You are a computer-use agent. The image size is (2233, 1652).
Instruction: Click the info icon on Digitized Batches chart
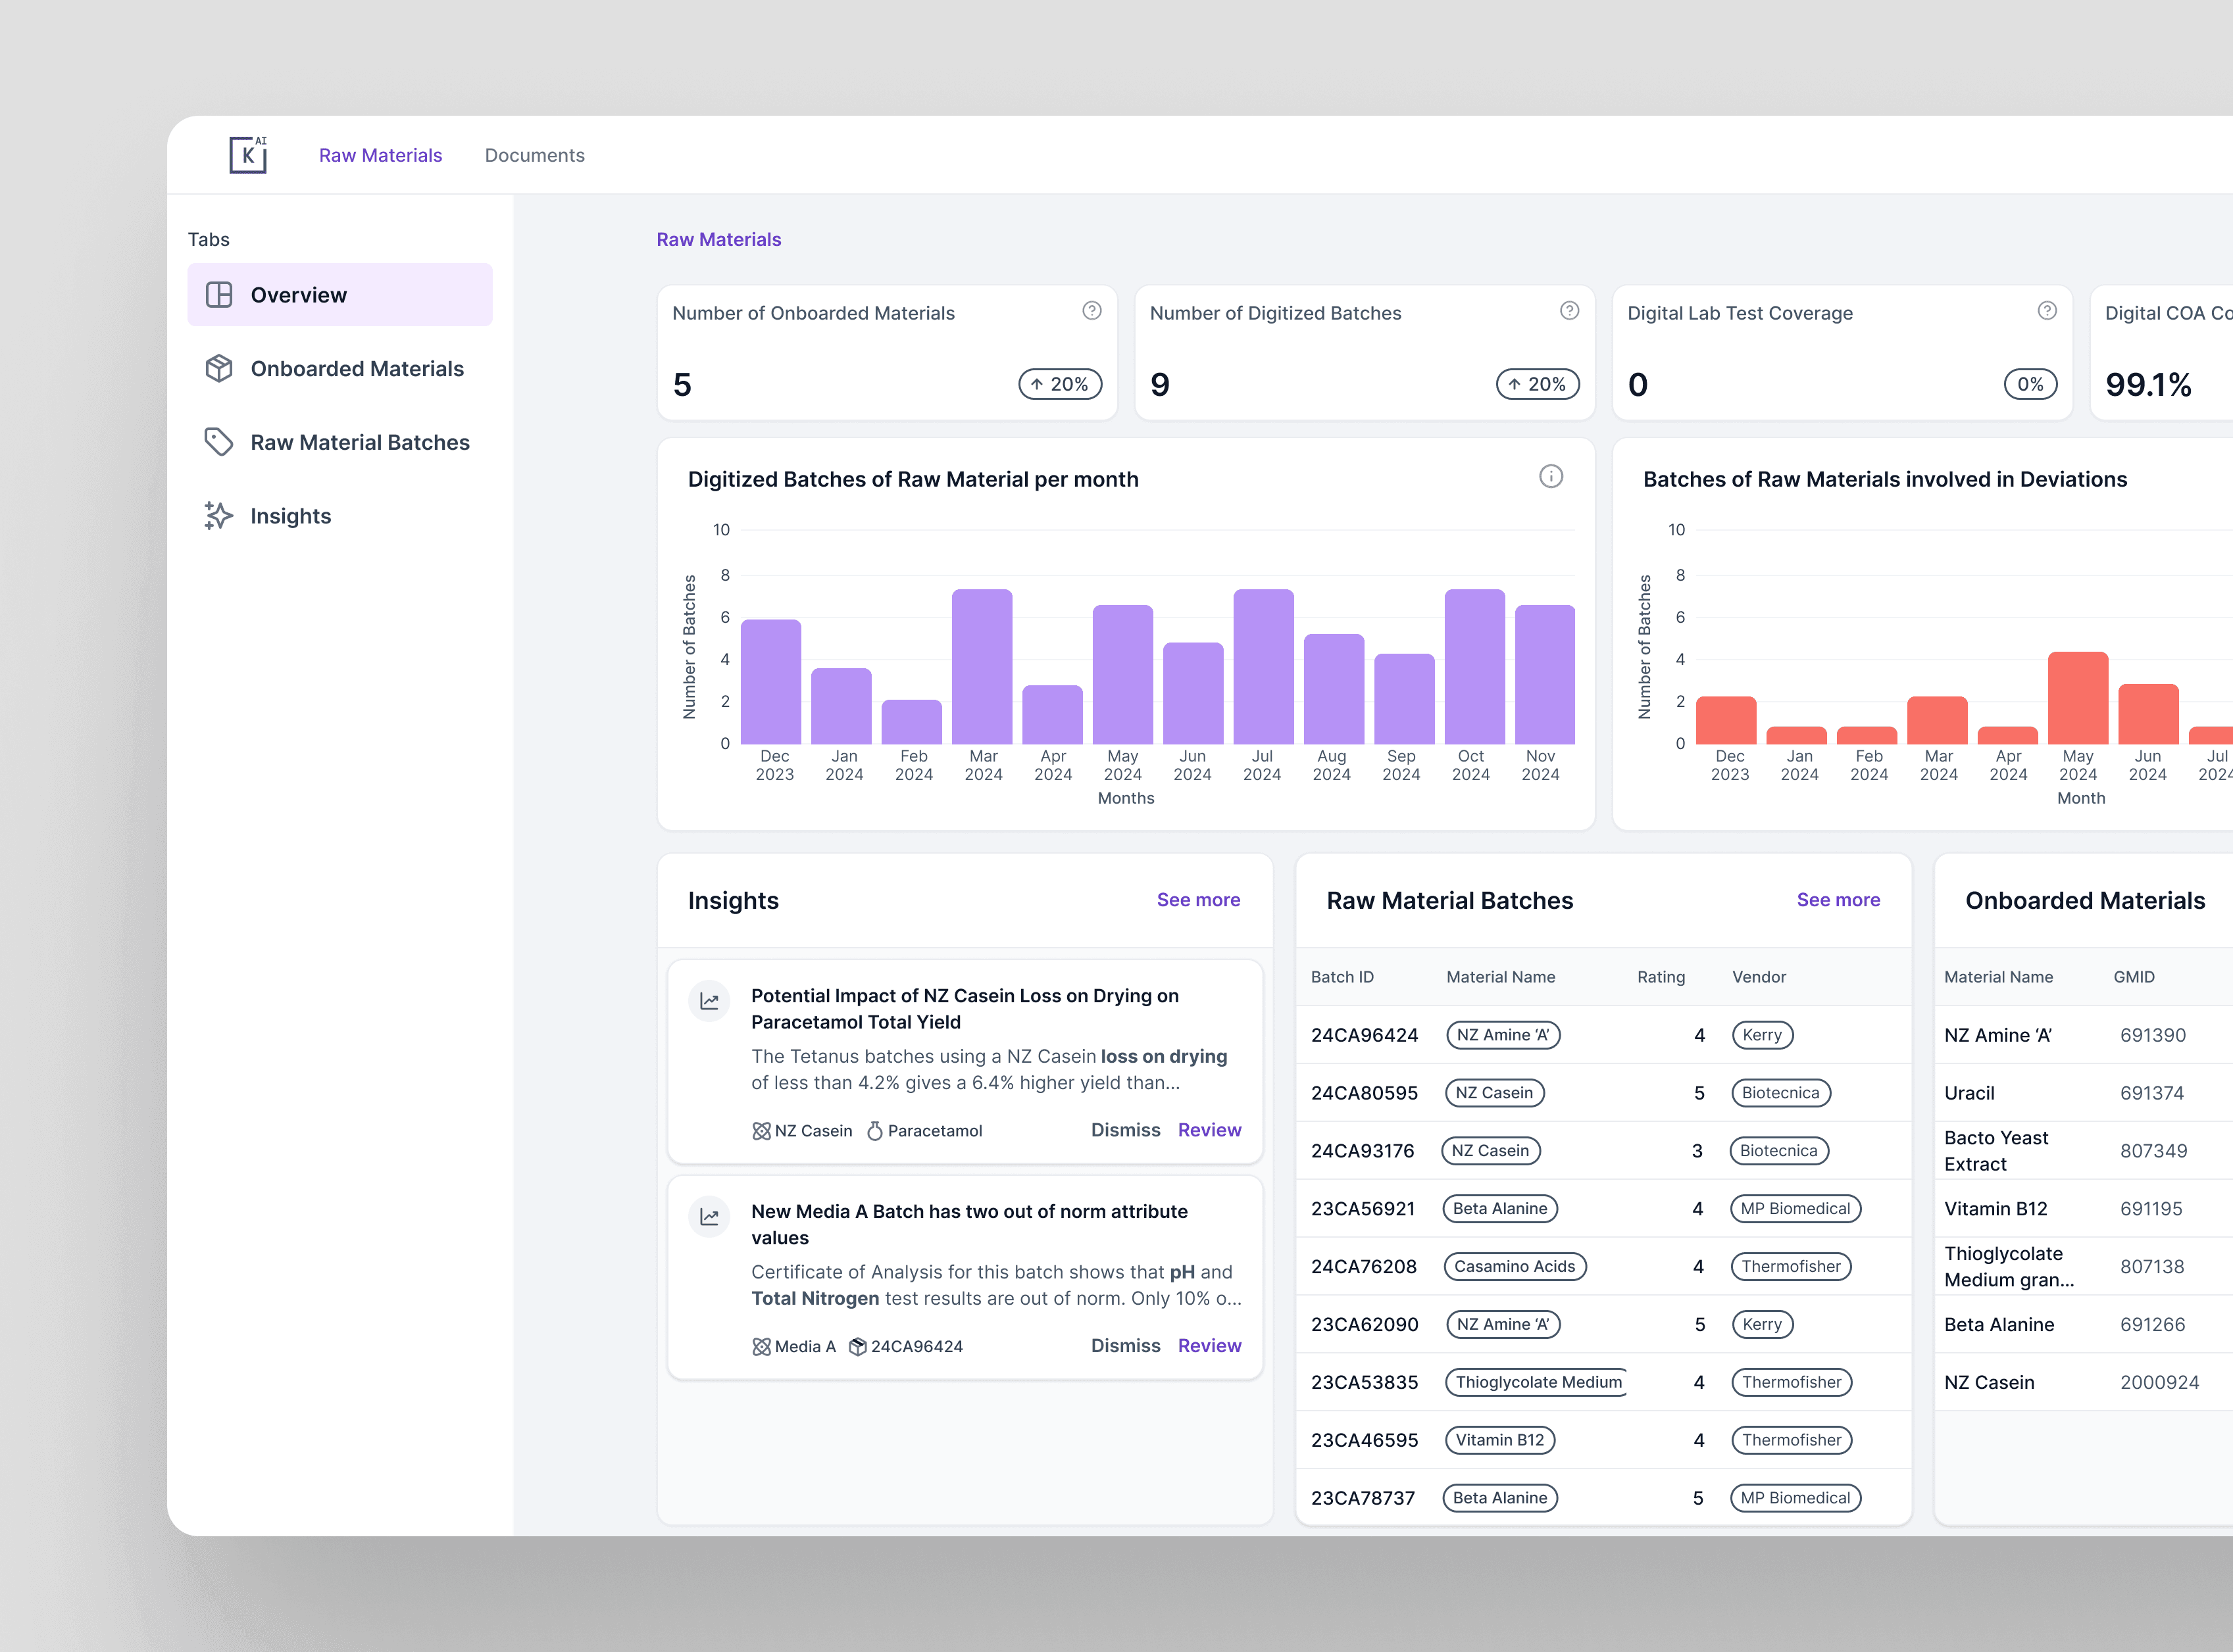pos(1551,477)
